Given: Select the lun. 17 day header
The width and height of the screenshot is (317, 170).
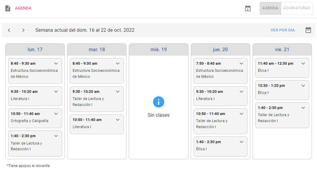Looking at the screenshot, I should click(35, 50).
